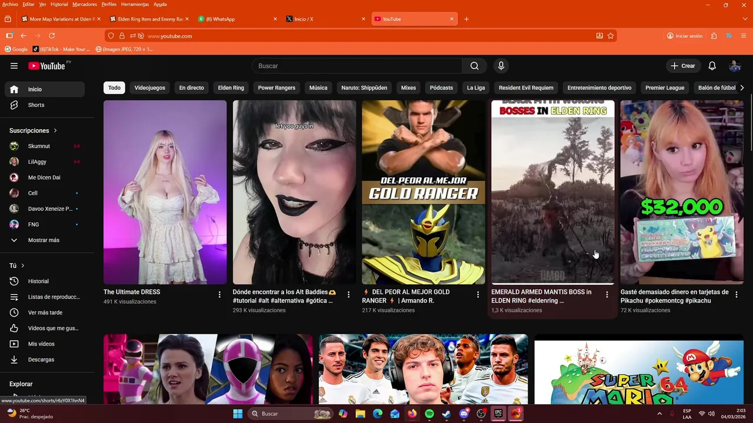Open Descargas in sidebar
Image resolution: width=753 pixels, height=423 pixels.
45,360
